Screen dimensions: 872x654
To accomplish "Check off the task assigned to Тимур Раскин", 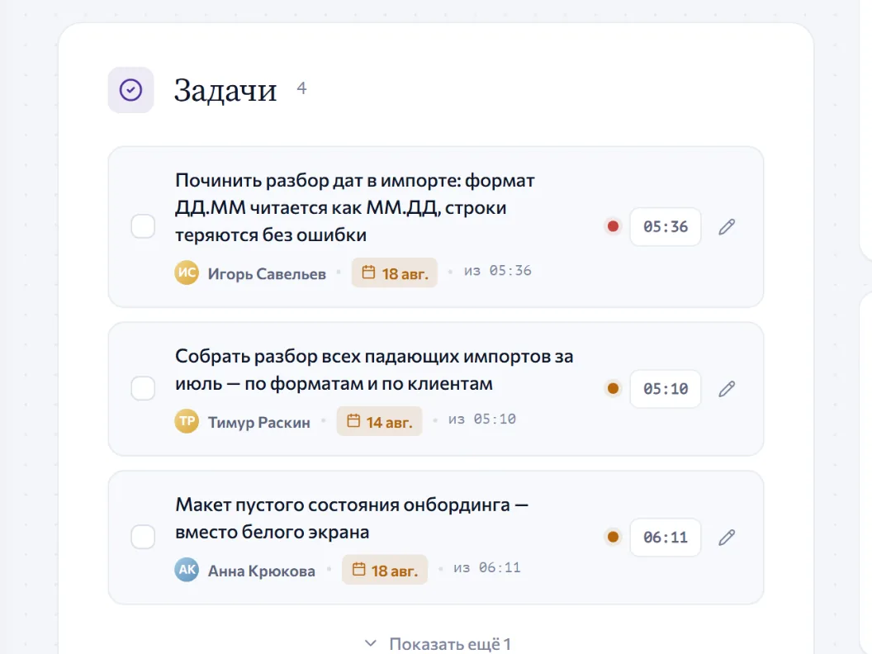I will (143, 388).
